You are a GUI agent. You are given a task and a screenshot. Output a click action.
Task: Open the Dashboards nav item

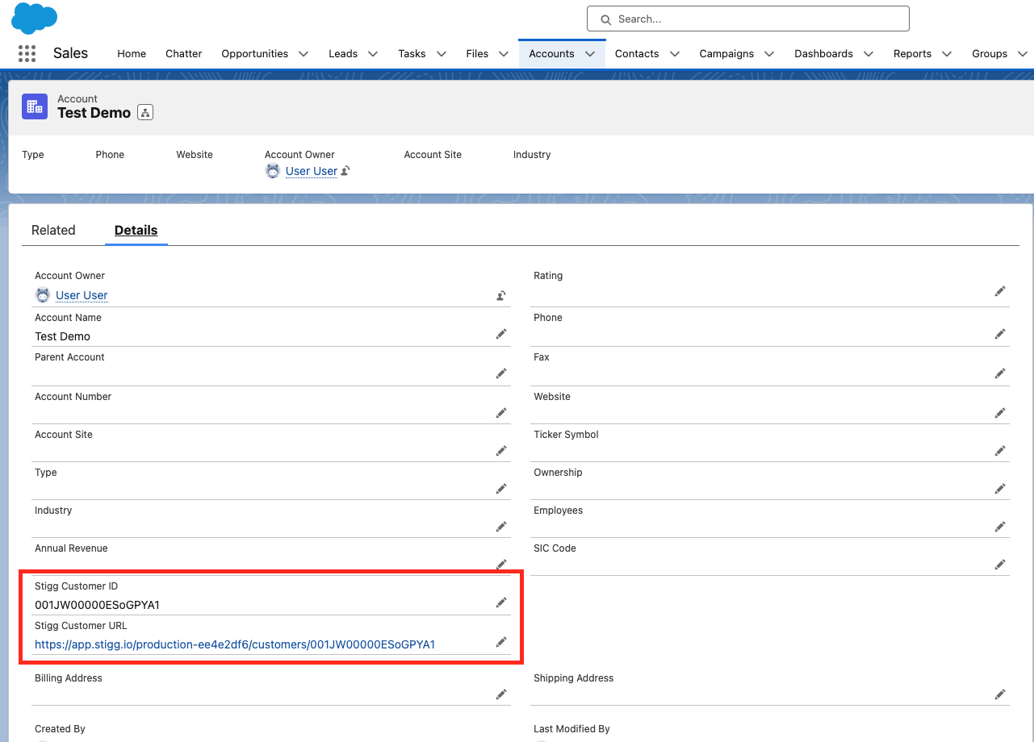[x=823, y=54]
